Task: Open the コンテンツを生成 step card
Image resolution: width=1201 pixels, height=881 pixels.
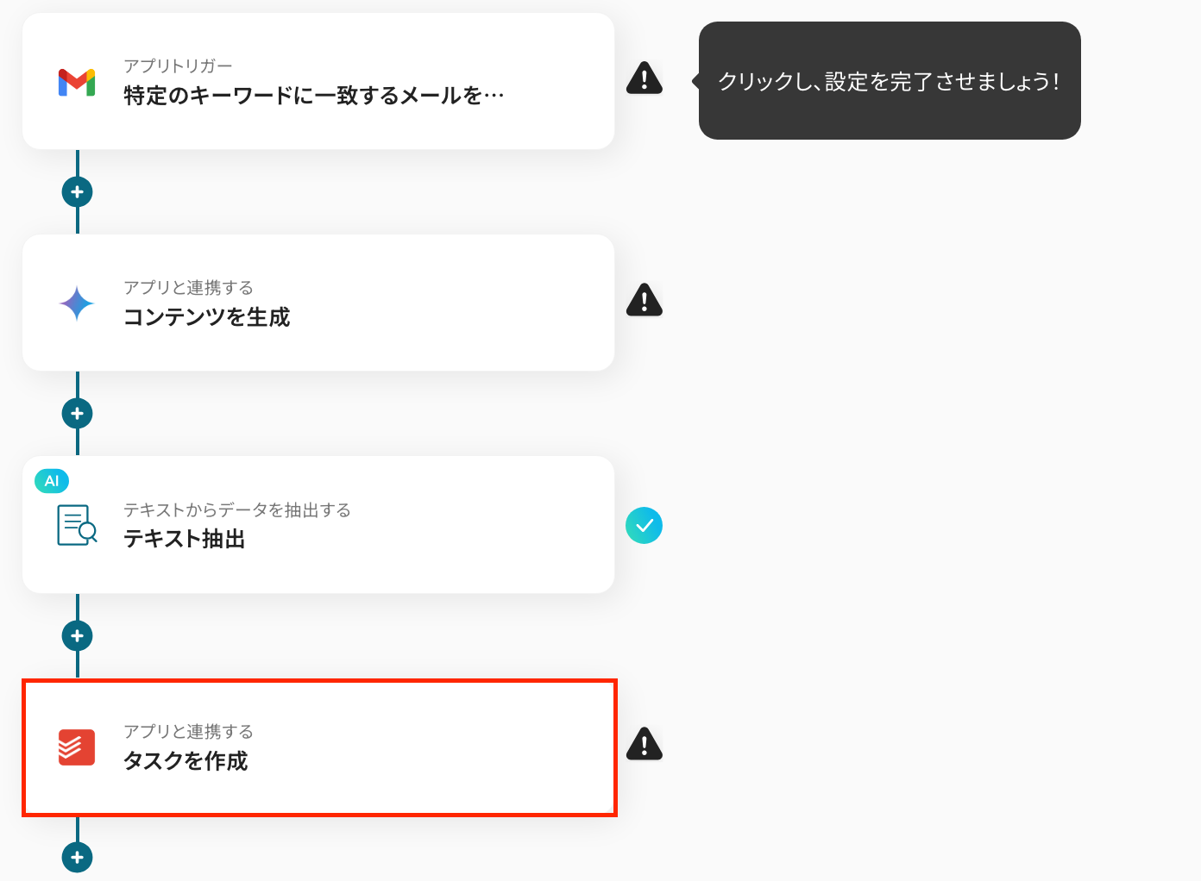Action: (x=318, y=303)
